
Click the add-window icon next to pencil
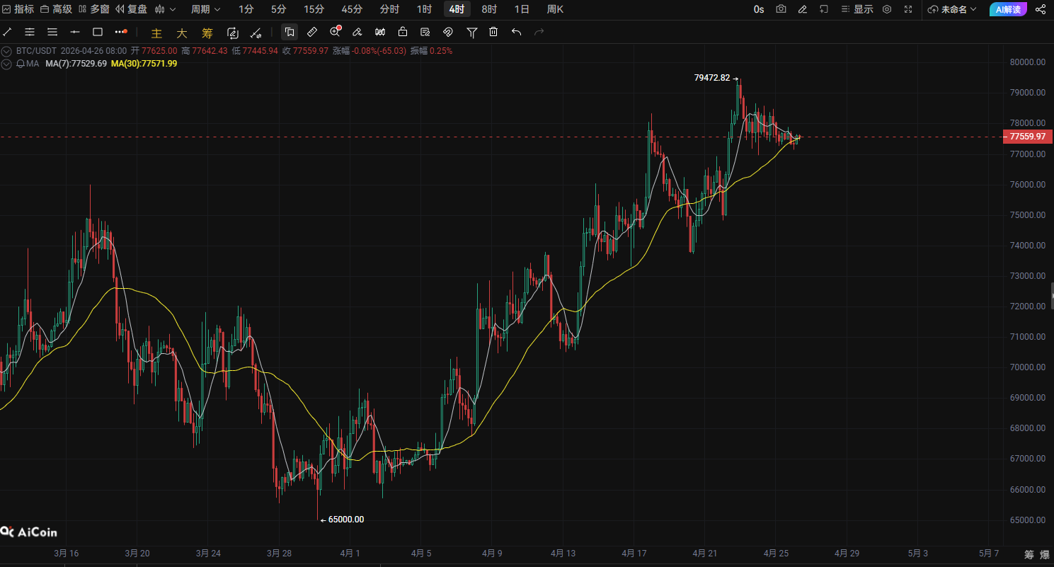[823, 9]
